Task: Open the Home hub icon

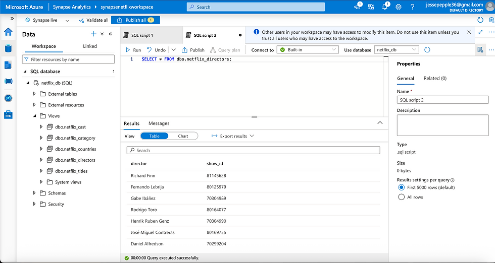Action: [x=8, y=32]
